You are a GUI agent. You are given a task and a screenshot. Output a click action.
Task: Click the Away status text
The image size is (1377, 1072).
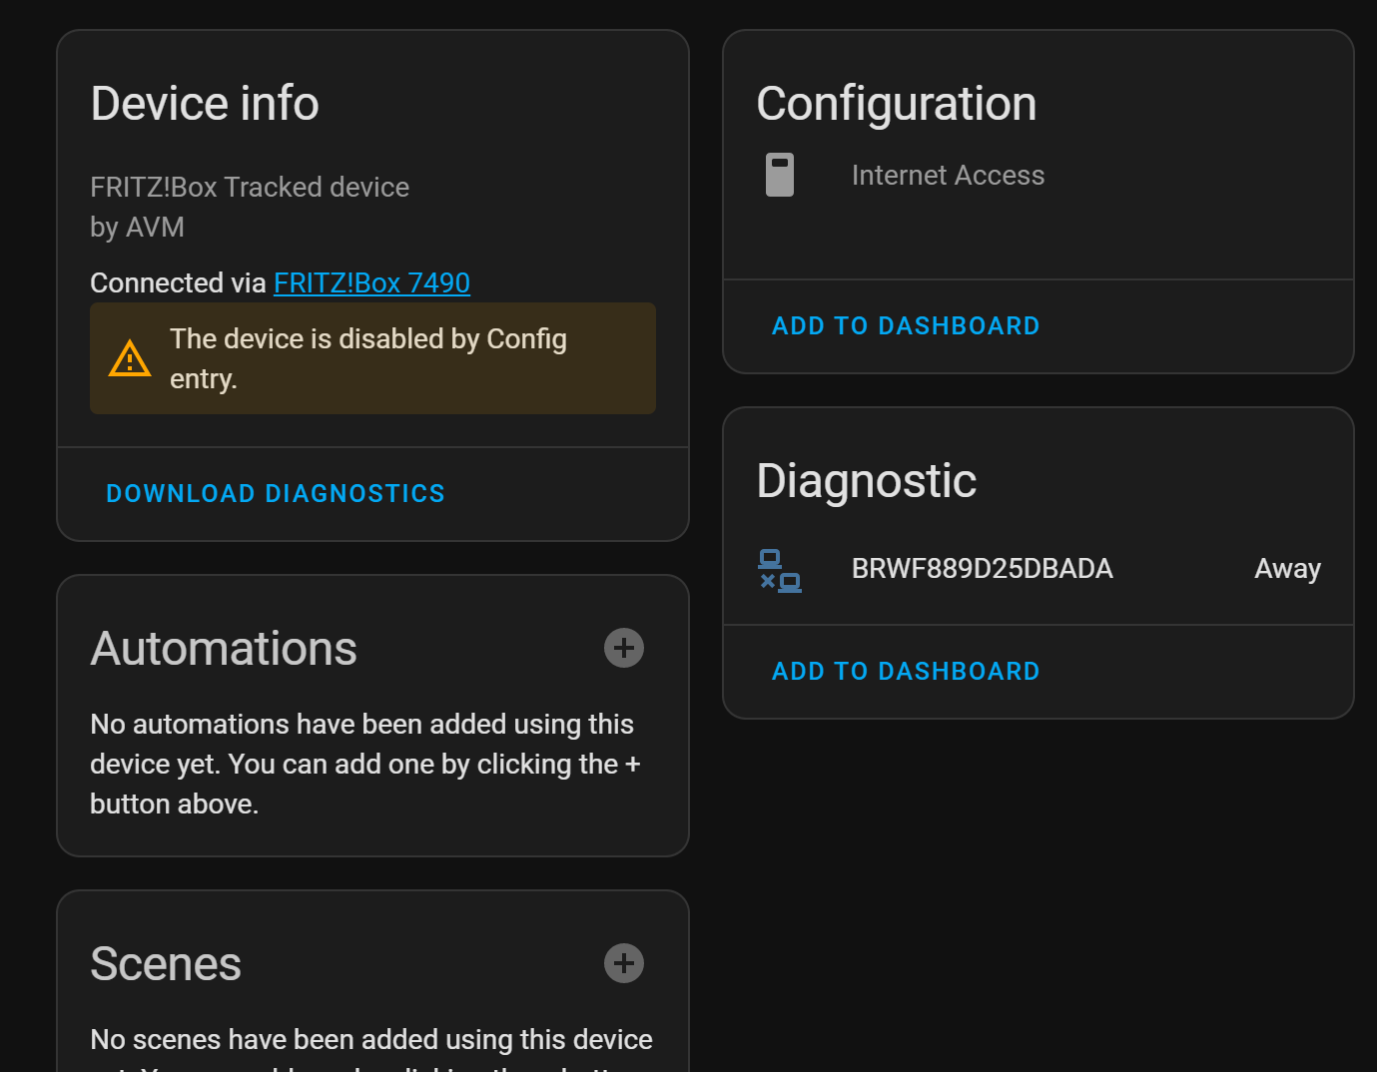pyautogui.click(x=1287, y=568)
